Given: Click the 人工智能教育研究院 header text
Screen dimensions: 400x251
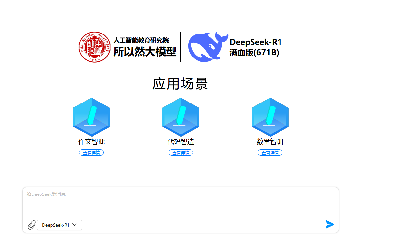Looking at the screenshot, I should (141, 40).
